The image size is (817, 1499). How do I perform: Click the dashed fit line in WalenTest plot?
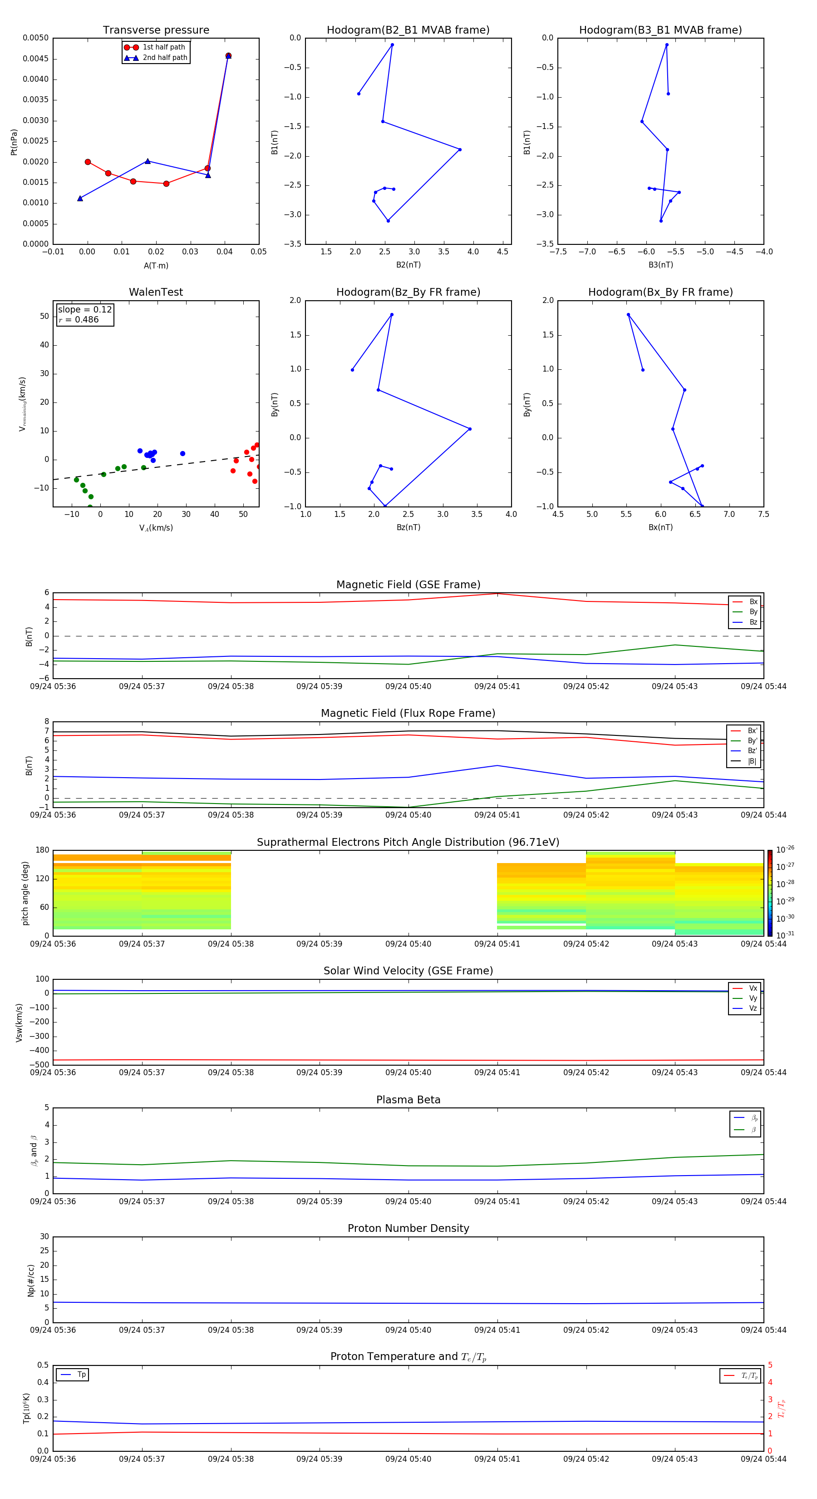tap(156, 467)
